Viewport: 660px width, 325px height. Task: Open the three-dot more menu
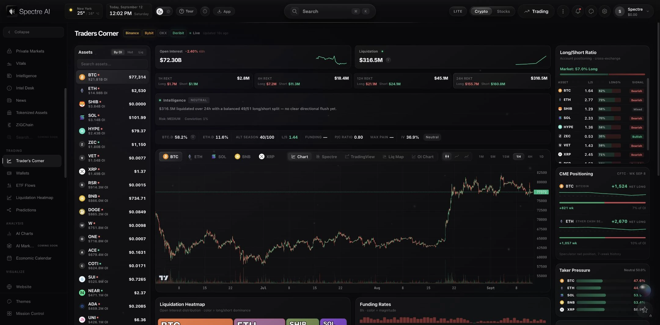point(563,11)
